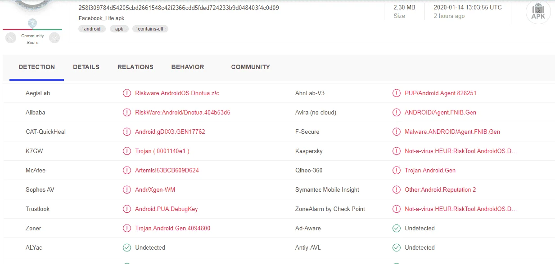The image size is (555, 264).
Task: Click the file hash 258f309784d5...
Action: (x=179, y=8)
